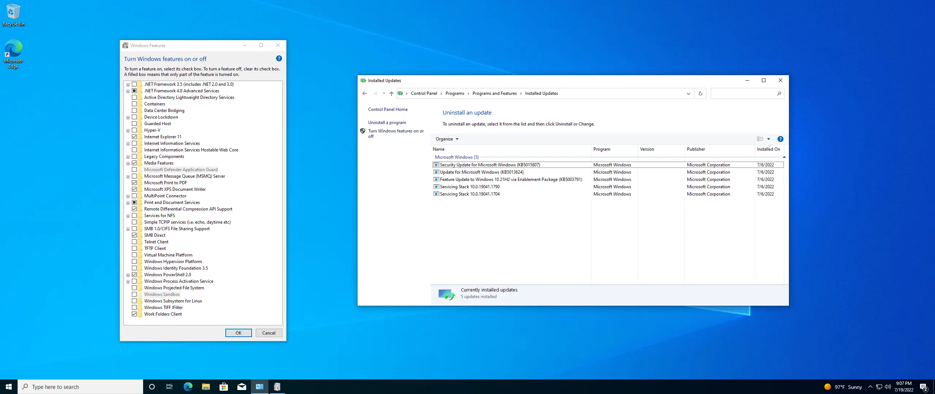Click the change view icon in toolbar
Viewport: 935px width, 394px height.
click(760, 139)
